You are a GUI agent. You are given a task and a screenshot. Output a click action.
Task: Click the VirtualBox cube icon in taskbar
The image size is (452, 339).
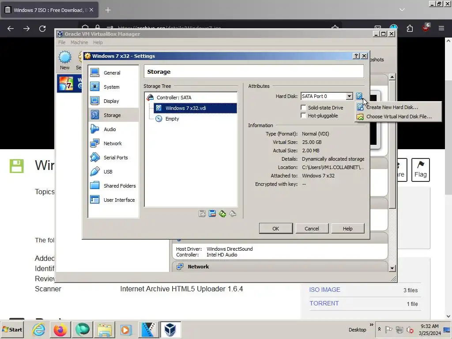pyautogui.click(x=170, y=329)
